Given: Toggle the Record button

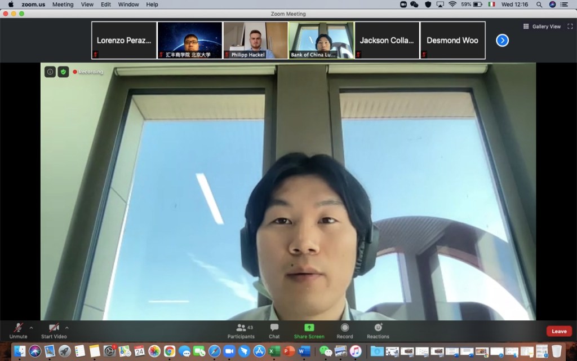Looking at the screenshot, I should [x=344, y=330].
